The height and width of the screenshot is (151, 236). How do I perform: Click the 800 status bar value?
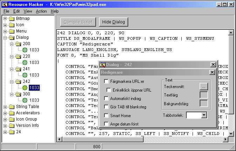97,147
